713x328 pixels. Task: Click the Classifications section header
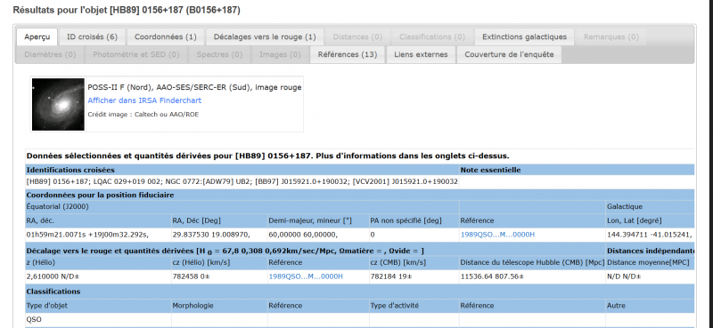(x=53, y=292)
